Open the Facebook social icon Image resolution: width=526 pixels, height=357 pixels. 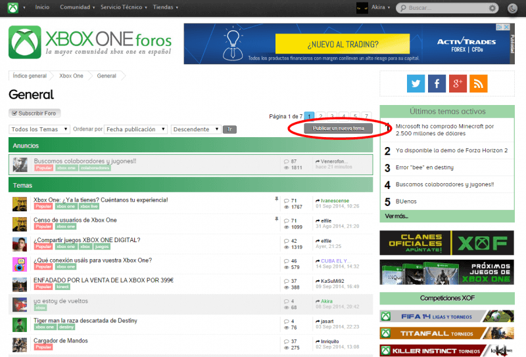coord(437,83)
